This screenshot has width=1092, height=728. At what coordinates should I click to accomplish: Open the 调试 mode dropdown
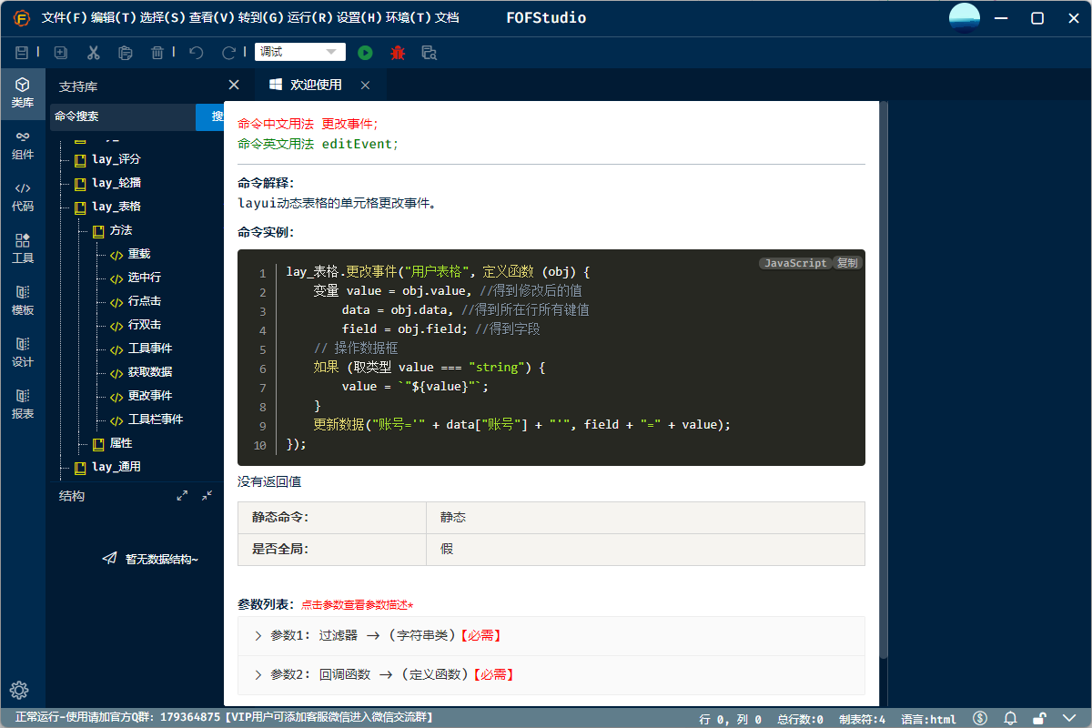click(300, 53)
